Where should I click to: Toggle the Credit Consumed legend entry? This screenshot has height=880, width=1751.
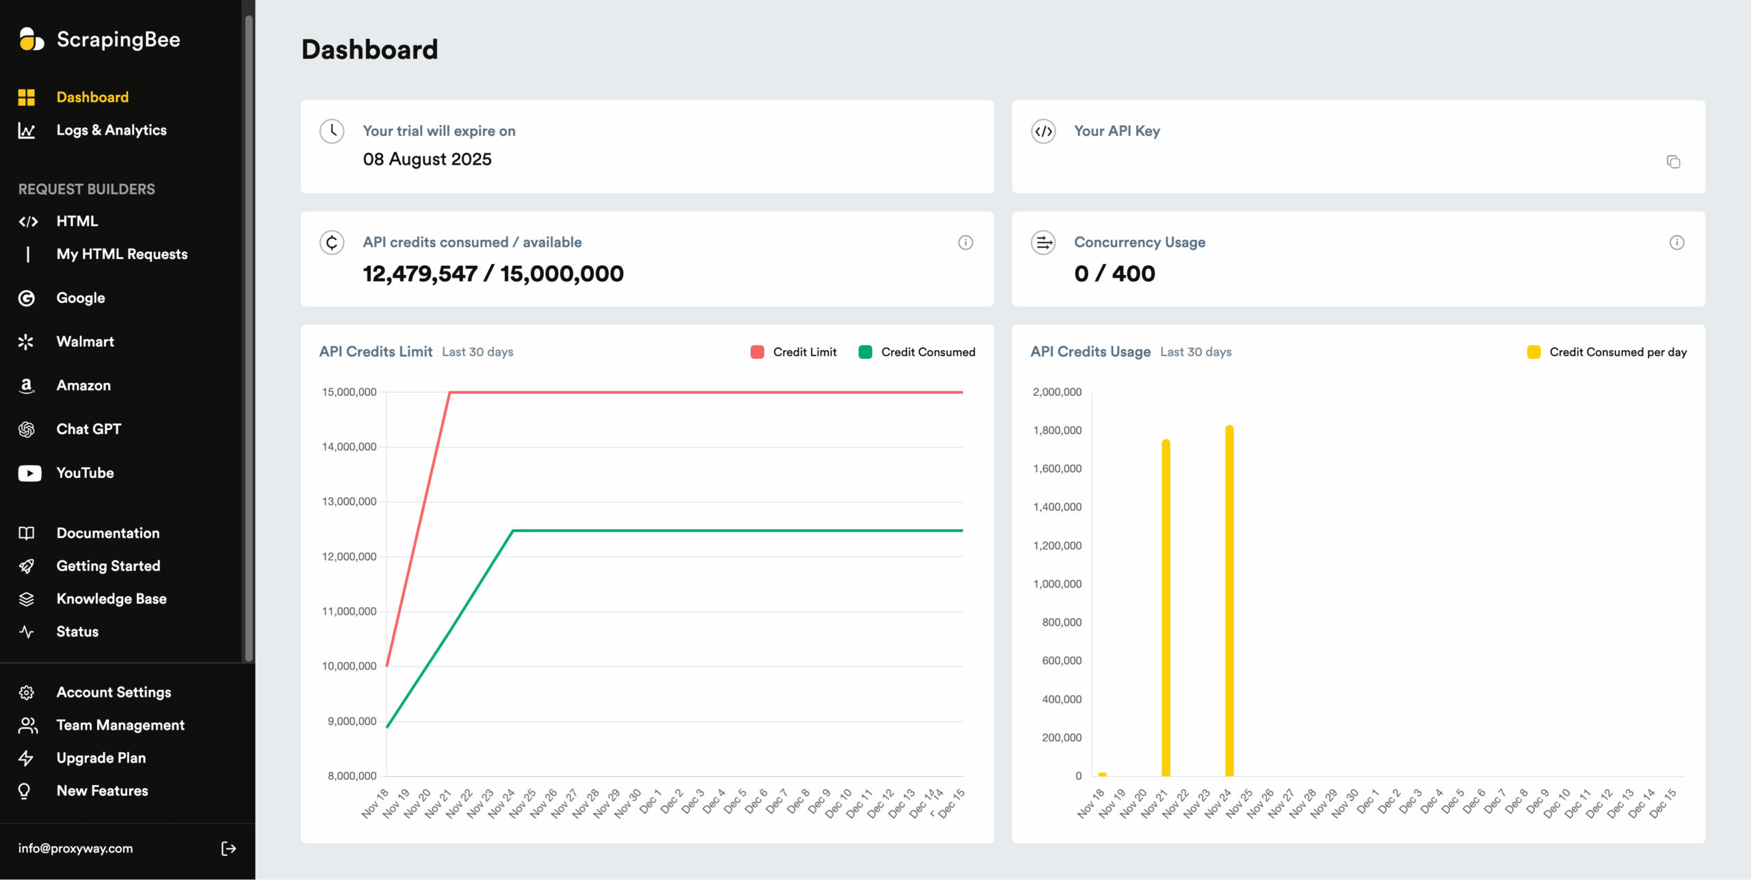[917, 351]
